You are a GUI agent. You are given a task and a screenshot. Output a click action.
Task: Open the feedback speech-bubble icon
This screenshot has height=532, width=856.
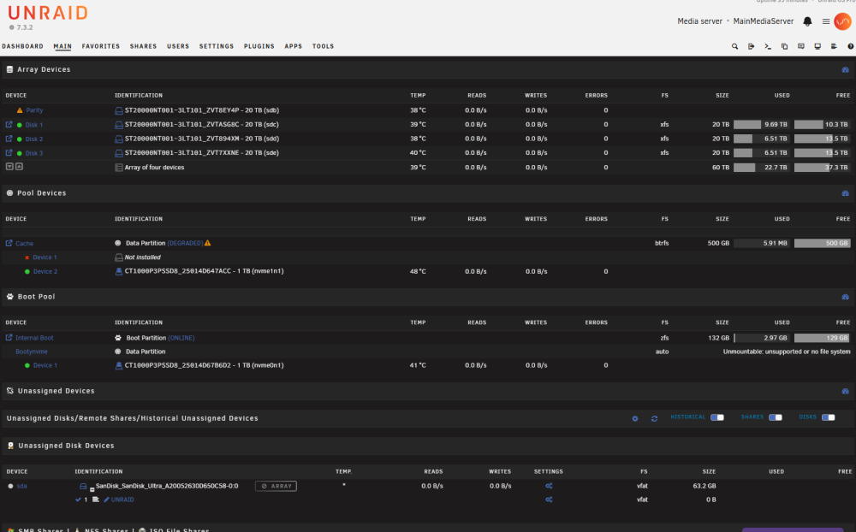click(x=801, y=46)
